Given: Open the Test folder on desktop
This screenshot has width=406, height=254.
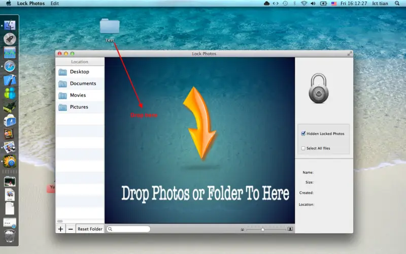Looking at the screenshot, I should pos(110,26).
